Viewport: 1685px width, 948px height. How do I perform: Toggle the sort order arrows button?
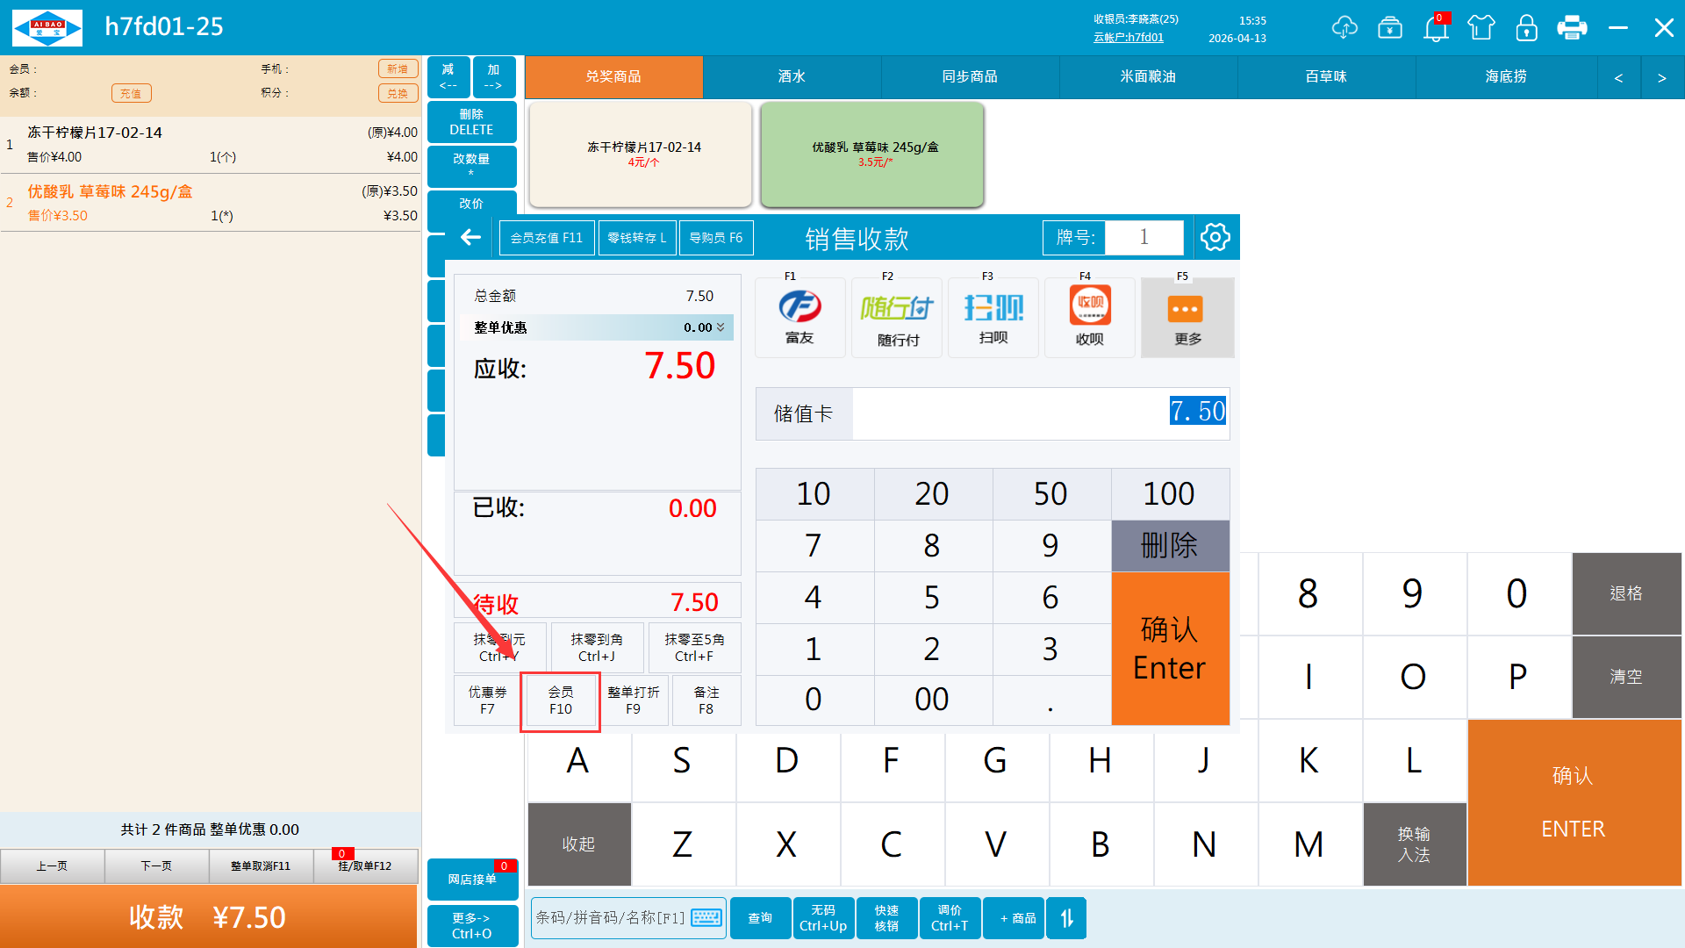click(x=1066, y=918)
